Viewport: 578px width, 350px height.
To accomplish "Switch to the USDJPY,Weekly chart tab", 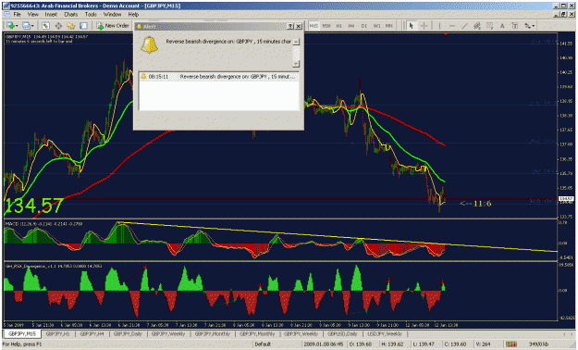I will [x=385, y=333].
